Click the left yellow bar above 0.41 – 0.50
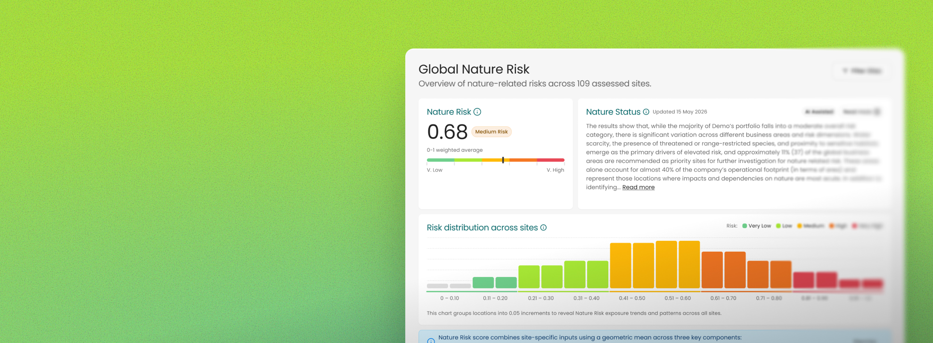The height and width of the screenshot is (343, 933). 621,266
